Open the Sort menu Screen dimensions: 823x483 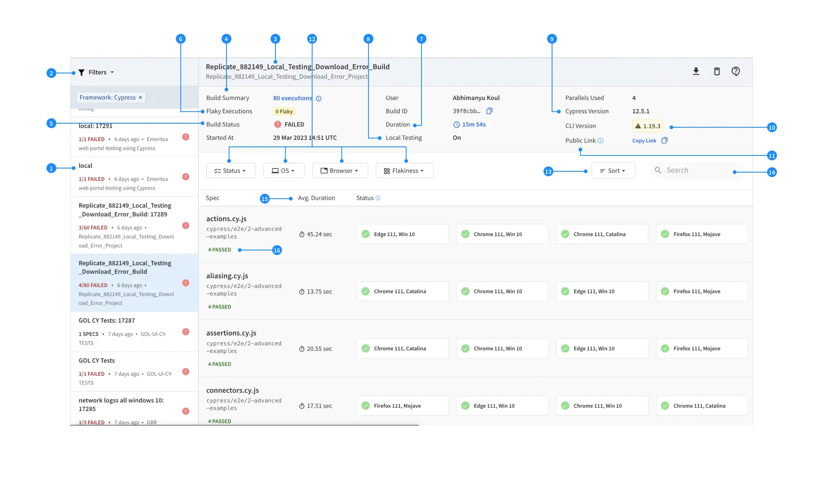pos(613,171)
